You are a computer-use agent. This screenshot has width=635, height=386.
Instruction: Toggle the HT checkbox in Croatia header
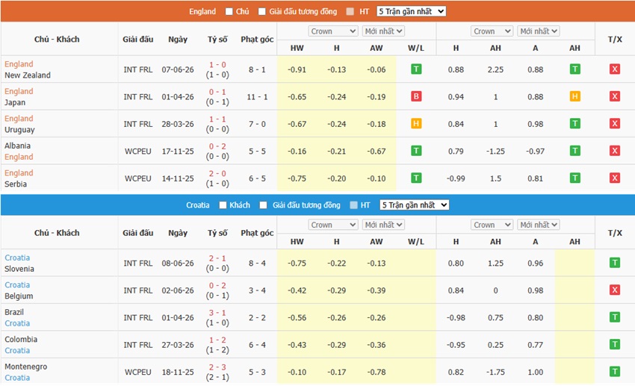[353, 205]
